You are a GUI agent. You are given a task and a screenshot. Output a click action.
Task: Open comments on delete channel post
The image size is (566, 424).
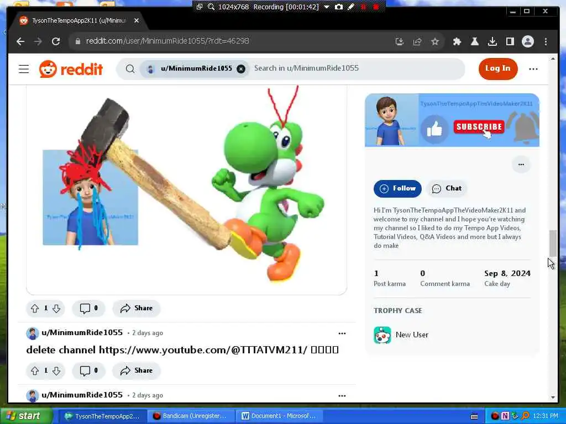89,371
